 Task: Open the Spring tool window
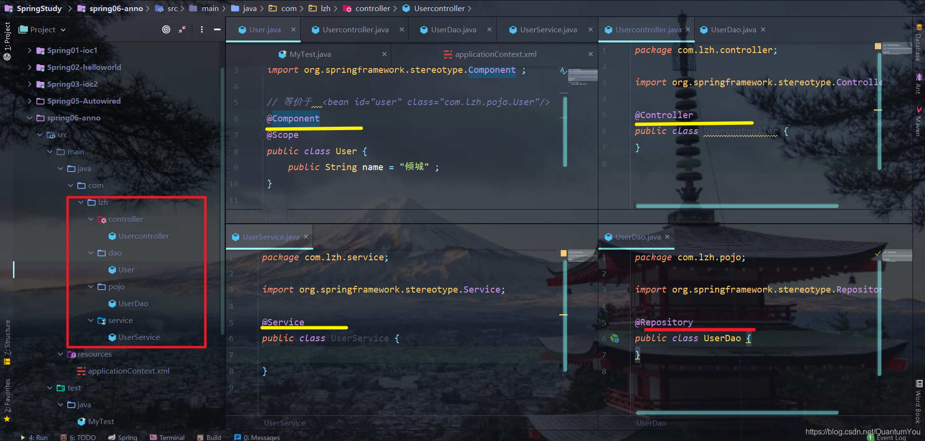coord(123,437)
